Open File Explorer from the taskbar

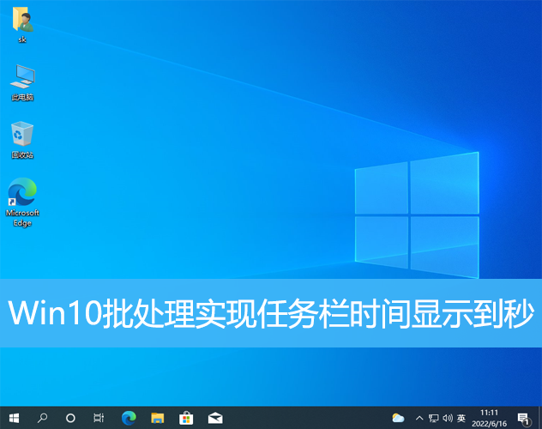pos(157,418)
